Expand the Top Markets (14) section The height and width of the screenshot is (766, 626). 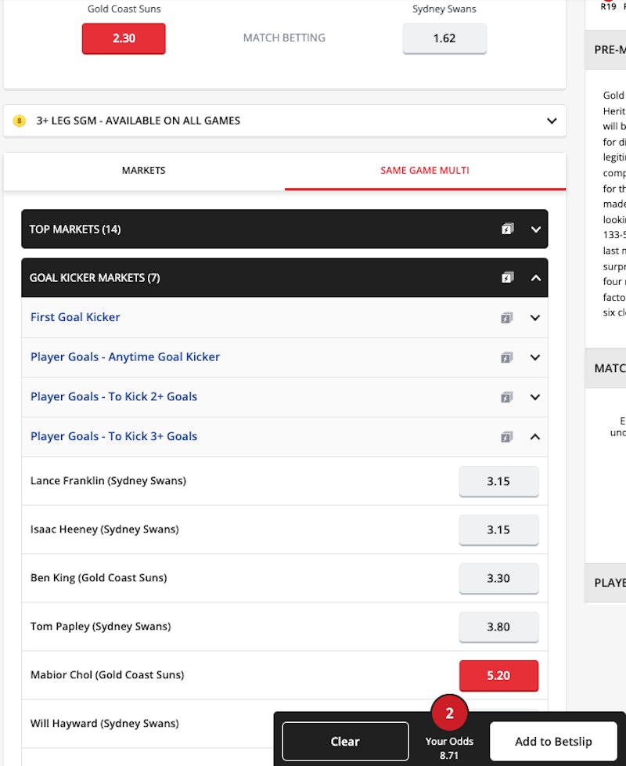tap(536, 229)
